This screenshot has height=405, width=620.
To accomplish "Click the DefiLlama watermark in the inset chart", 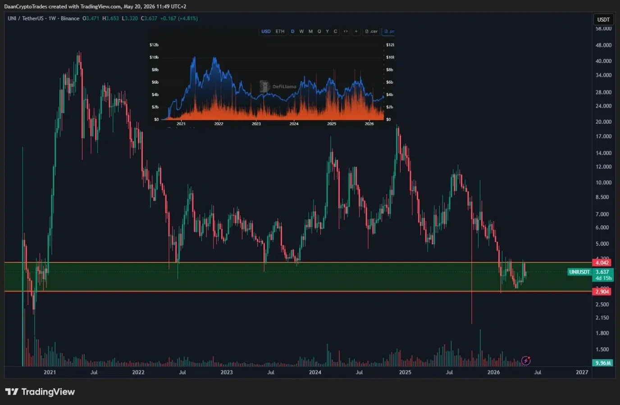I will [278, 86].
